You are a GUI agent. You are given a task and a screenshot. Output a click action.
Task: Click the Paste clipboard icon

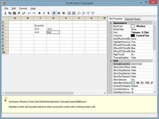point(15,13)
